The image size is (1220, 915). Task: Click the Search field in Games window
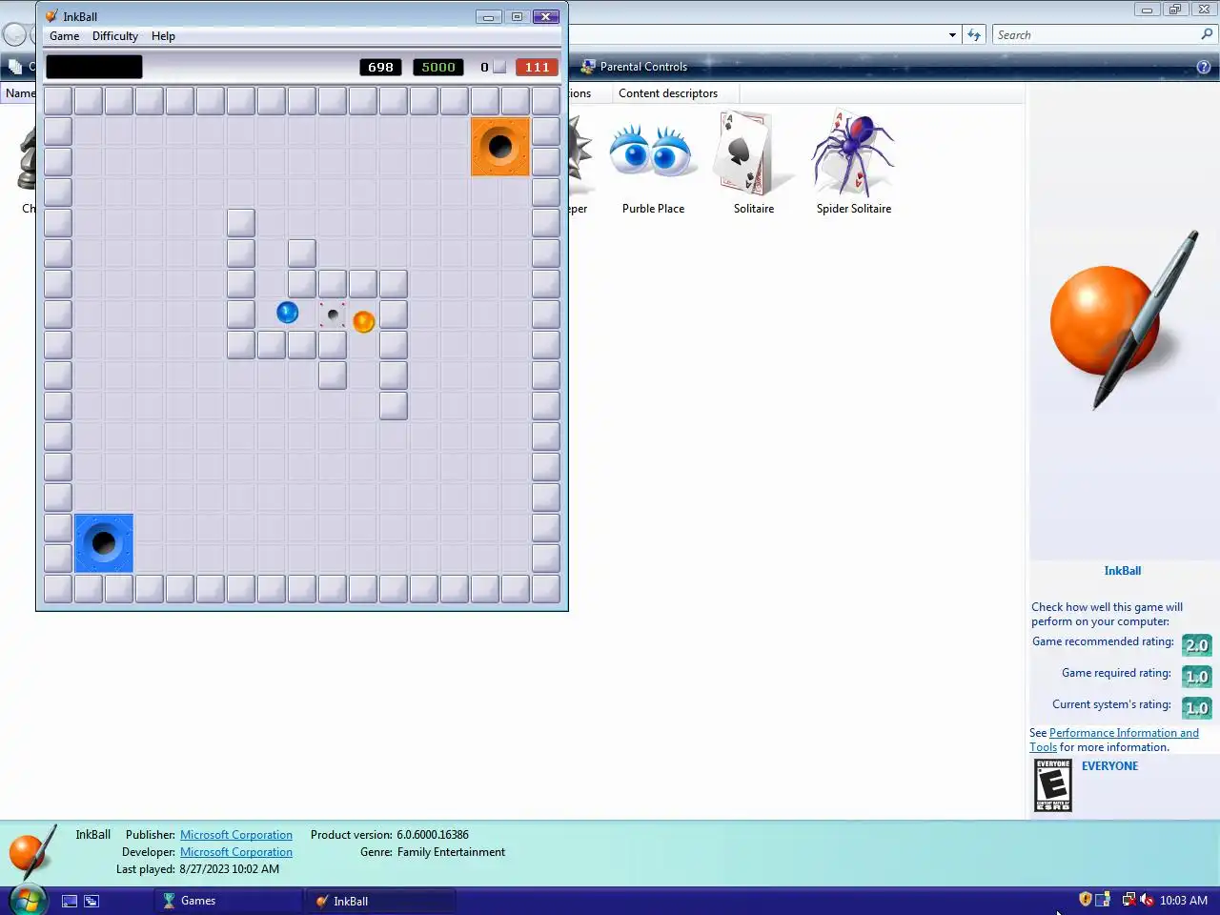1096,35
